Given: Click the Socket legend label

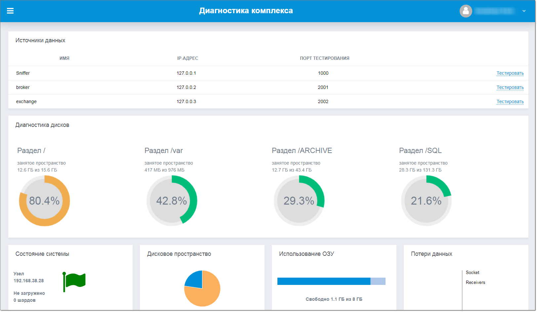Looking at the screenshot, I should pos(473,272).
